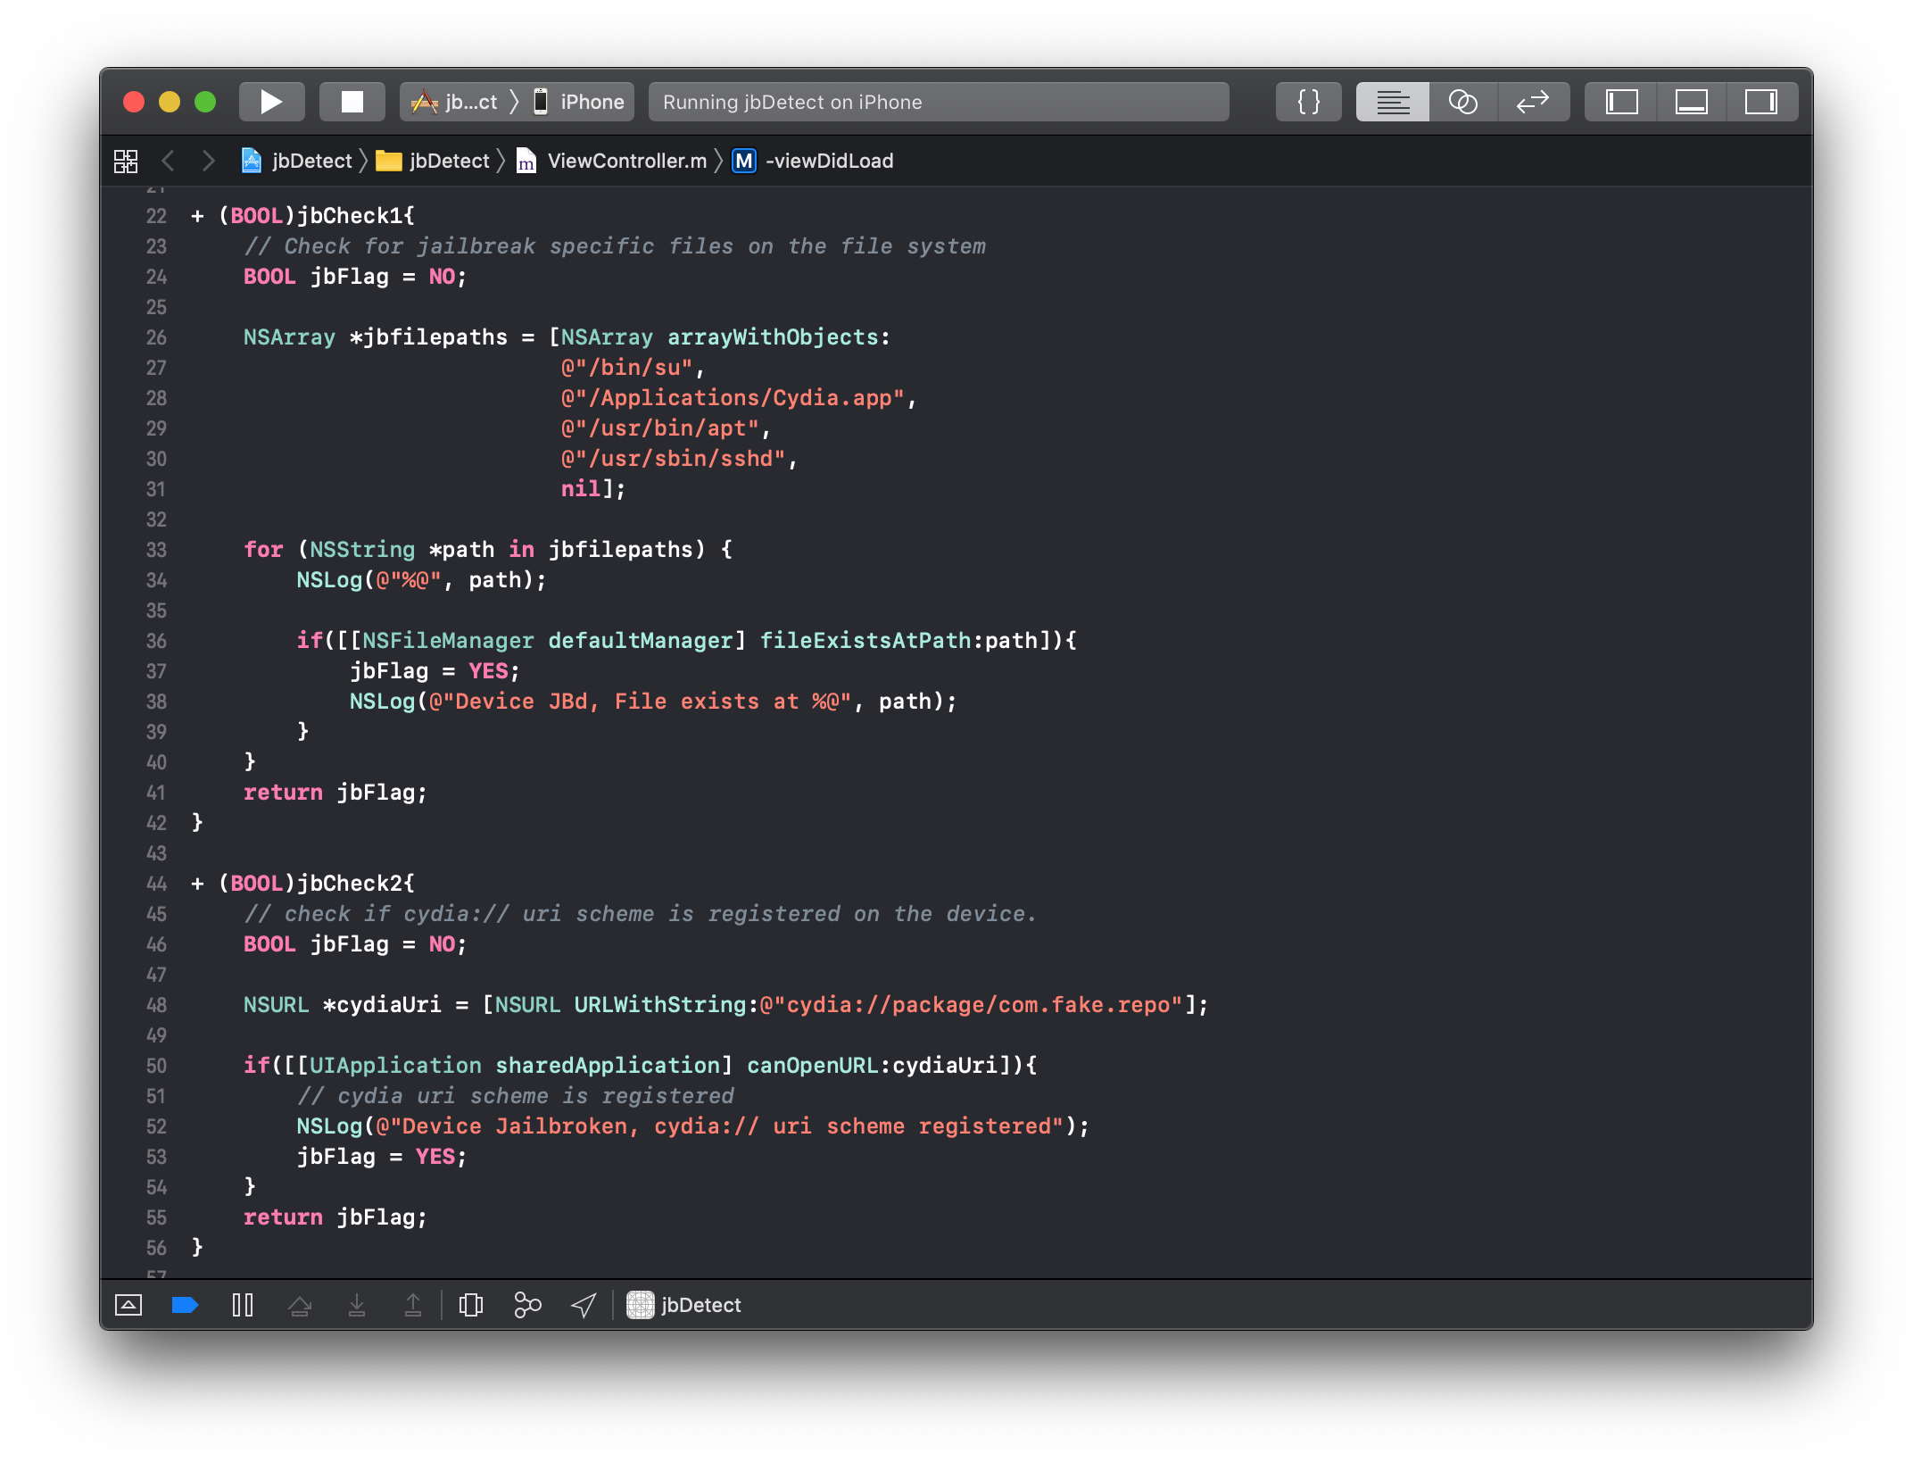The image size is (1913, 1462).
Task: Choose the iPhone run destination
Action: tap(580, 102)
